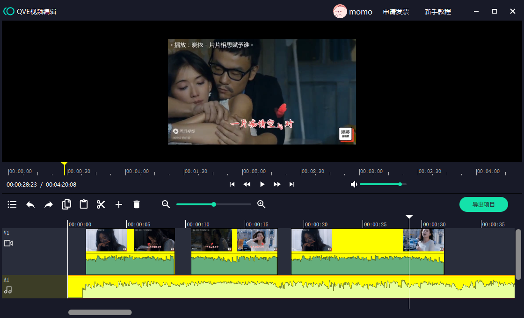Screen dimensions: 524x318
Task: Play the video preview
Action: (262, 184)
